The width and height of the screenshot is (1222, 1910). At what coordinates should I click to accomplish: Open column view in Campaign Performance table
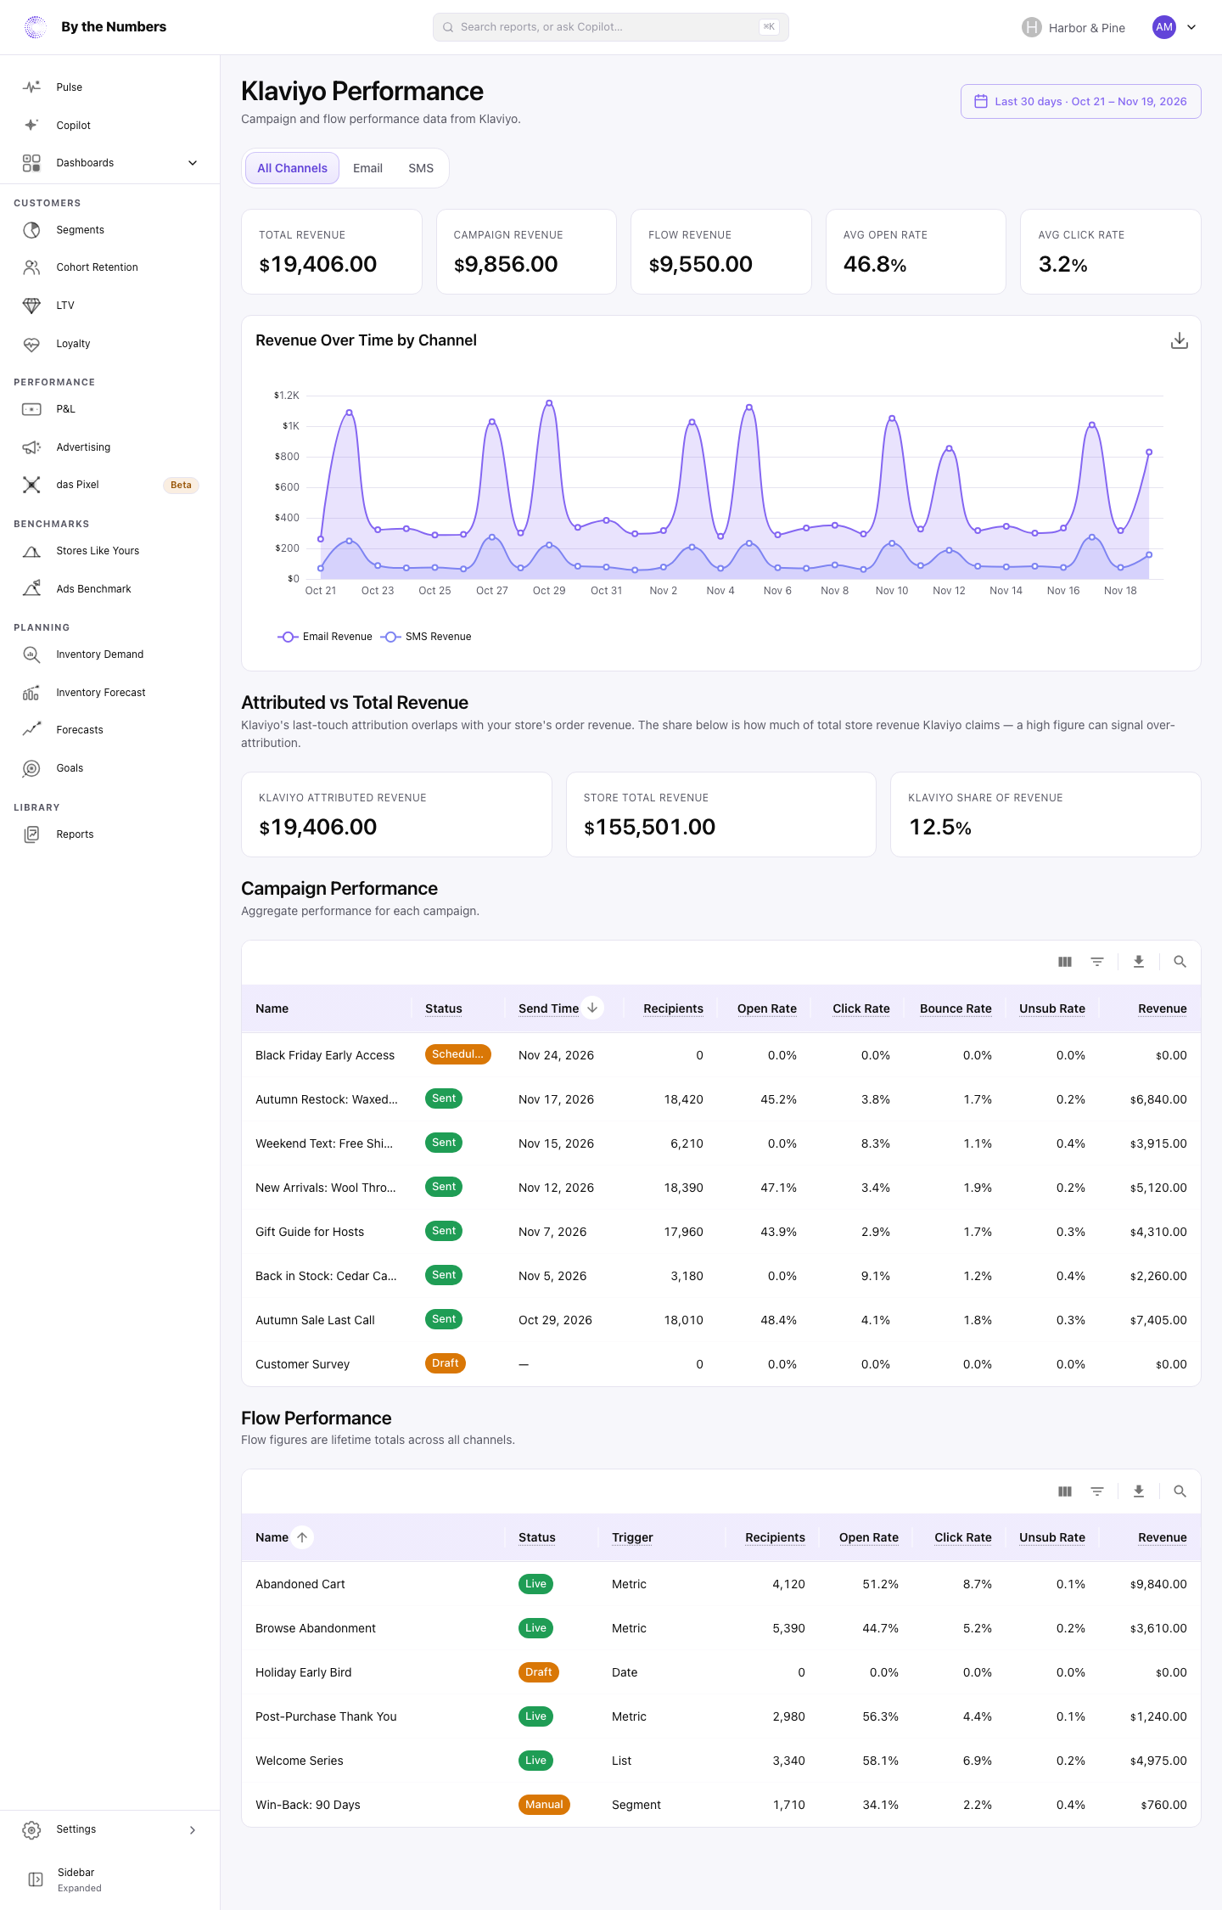1065,962
